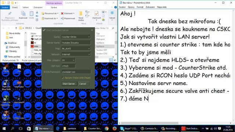This screenshot has height=132, width=235.
Task: Click the Pin to Quick access icon in Explorer
Action: (10, 14)
